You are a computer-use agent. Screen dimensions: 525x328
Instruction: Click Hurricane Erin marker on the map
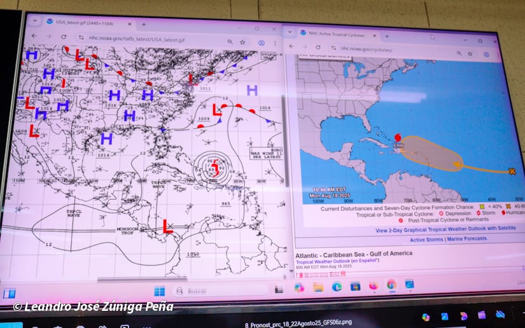click(398, 137)
